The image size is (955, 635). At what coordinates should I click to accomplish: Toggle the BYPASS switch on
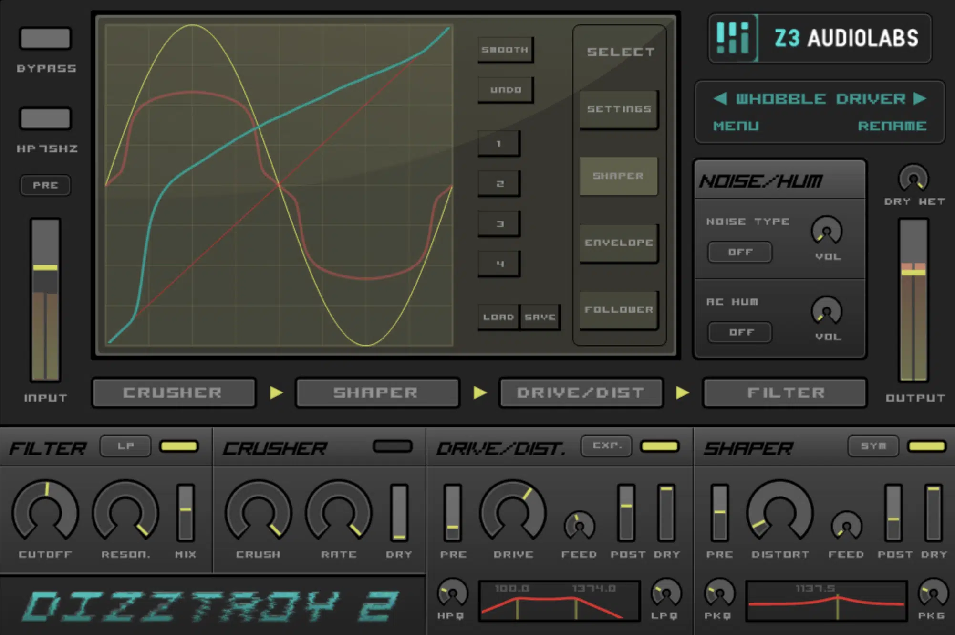pyautogui.click(x=44, y=38)
